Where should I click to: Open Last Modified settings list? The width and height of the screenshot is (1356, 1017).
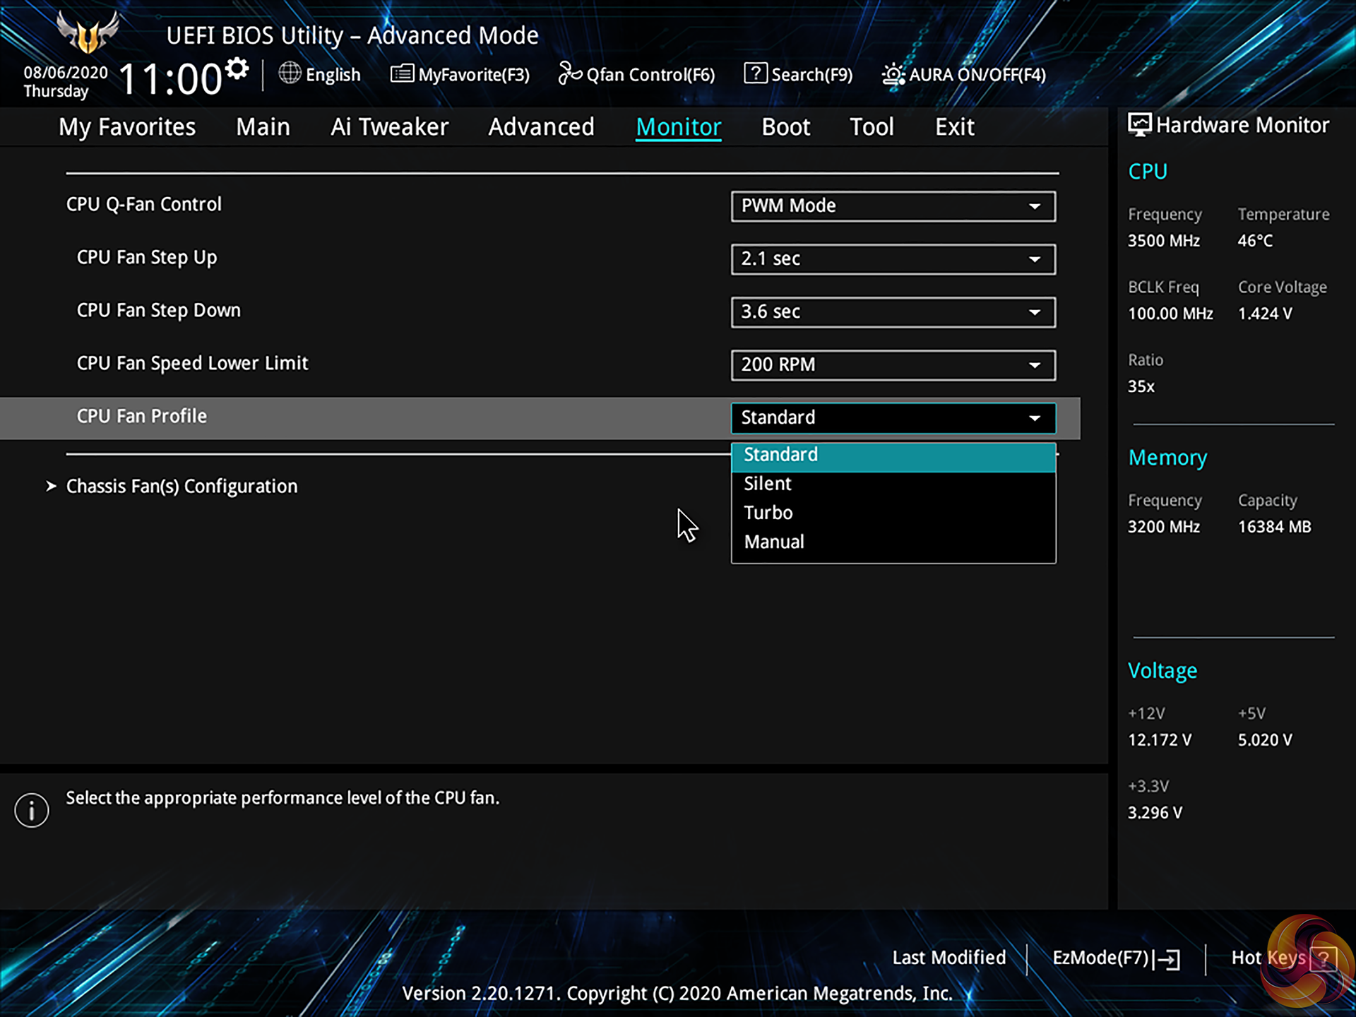click(948, 958)
